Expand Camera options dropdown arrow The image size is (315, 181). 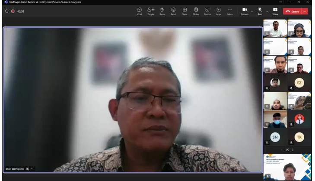pos(252,11)
